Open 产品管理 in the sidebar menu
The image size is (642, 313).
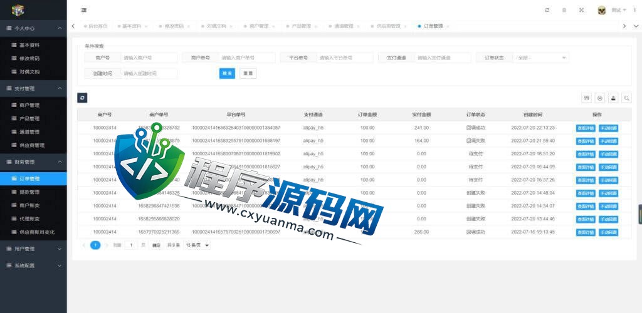[33, 118]
